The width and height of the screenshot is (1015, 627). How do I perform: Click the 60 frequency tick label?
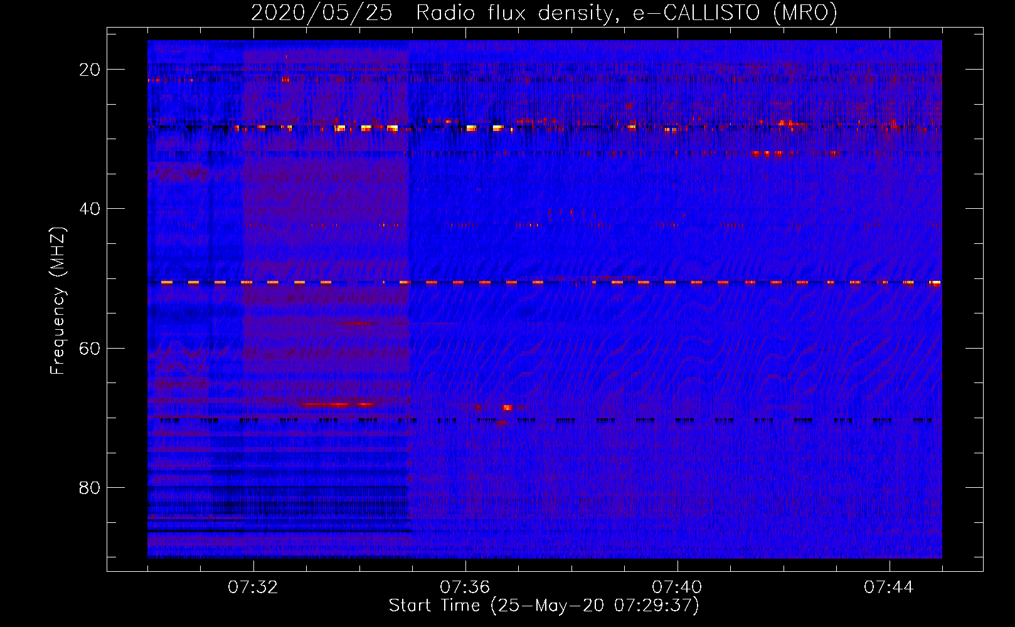(x=90, y=348)
